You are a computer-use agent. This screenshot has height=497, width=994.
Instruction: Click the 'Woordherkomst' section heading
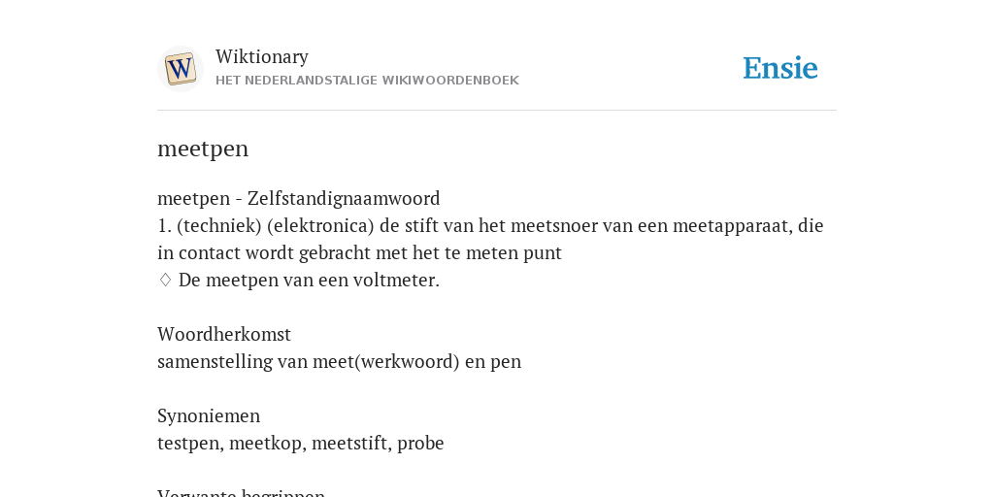224,334
